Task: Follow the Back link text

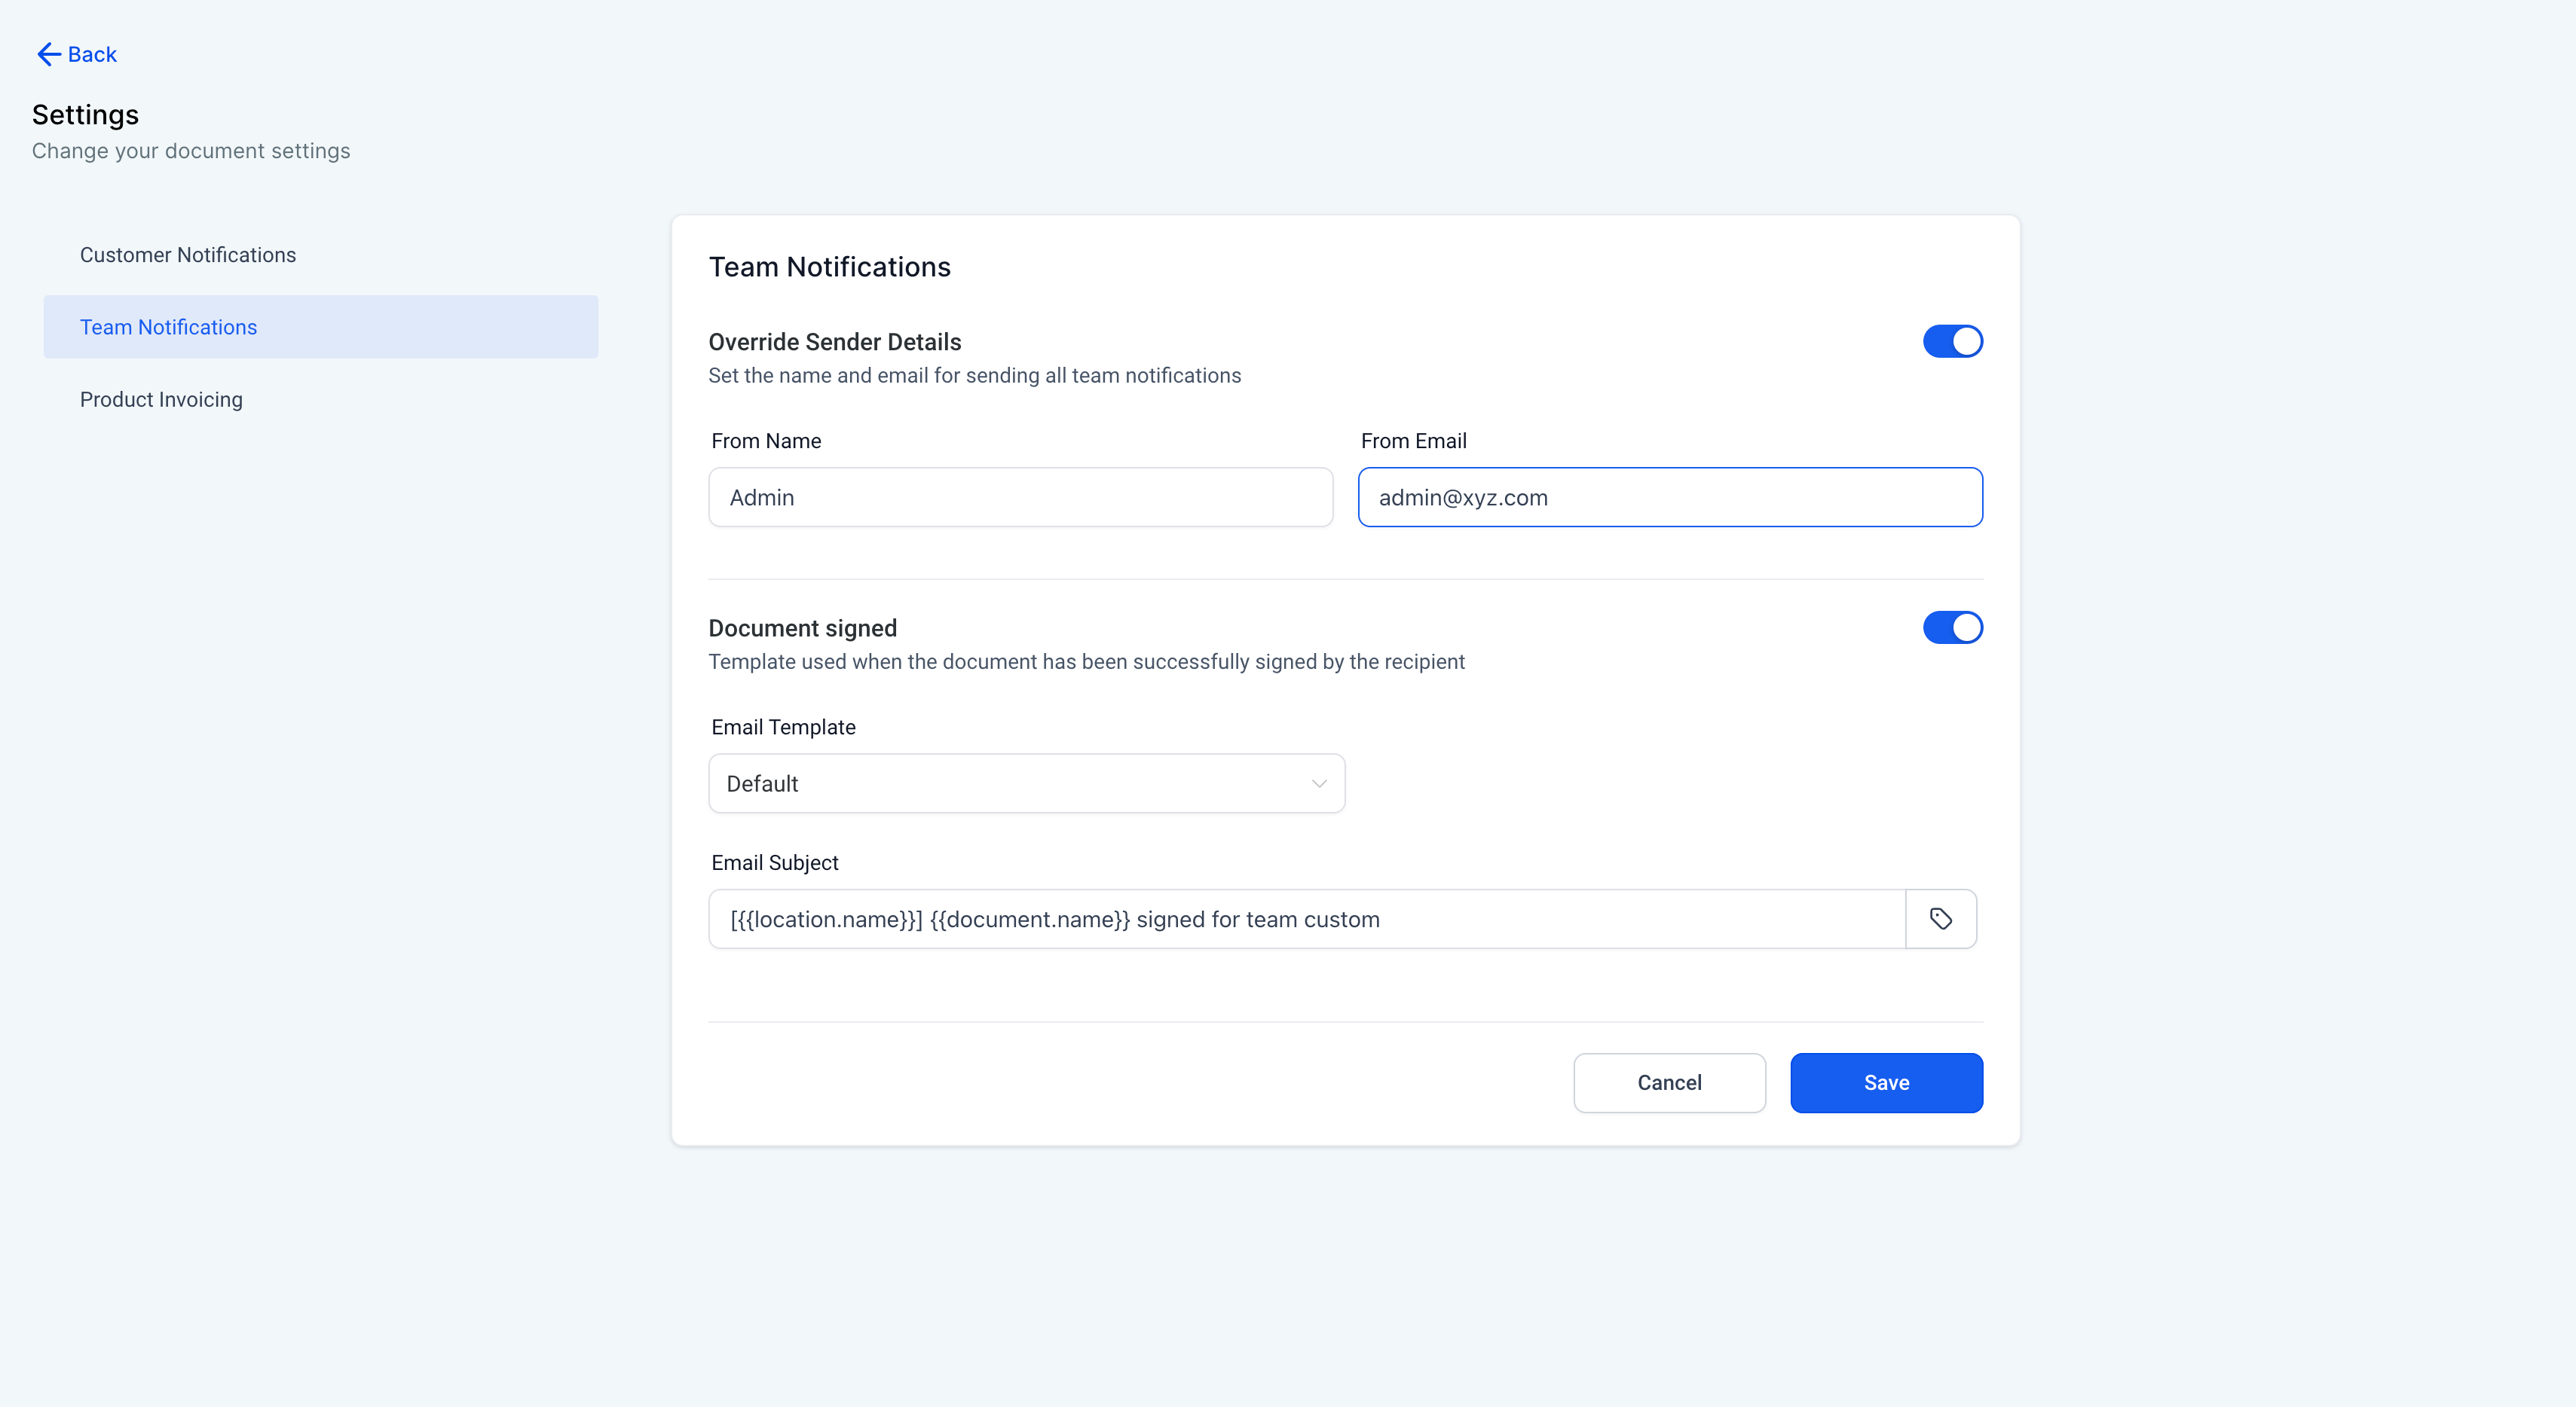Action: (x=92, y=54)
